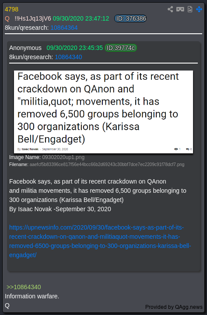Enlarge the Facebook crackdown headline image
207x315 pixels.
[103, 112]
